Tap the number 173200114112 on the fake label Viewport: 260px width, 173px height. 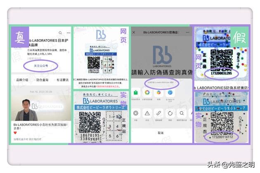tap(222, 137)
